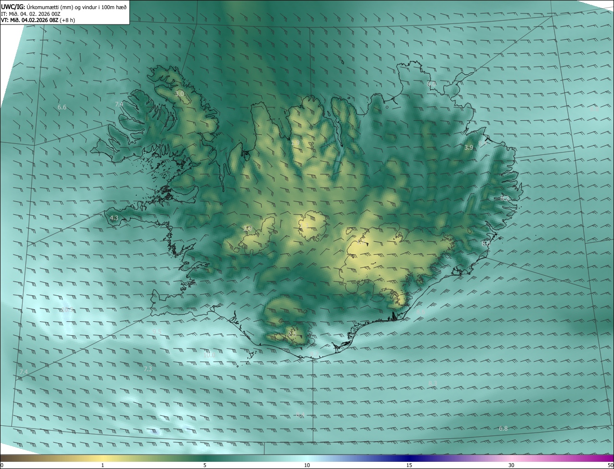
Task: Click the "7.3" value label
Action: [148, 369]
